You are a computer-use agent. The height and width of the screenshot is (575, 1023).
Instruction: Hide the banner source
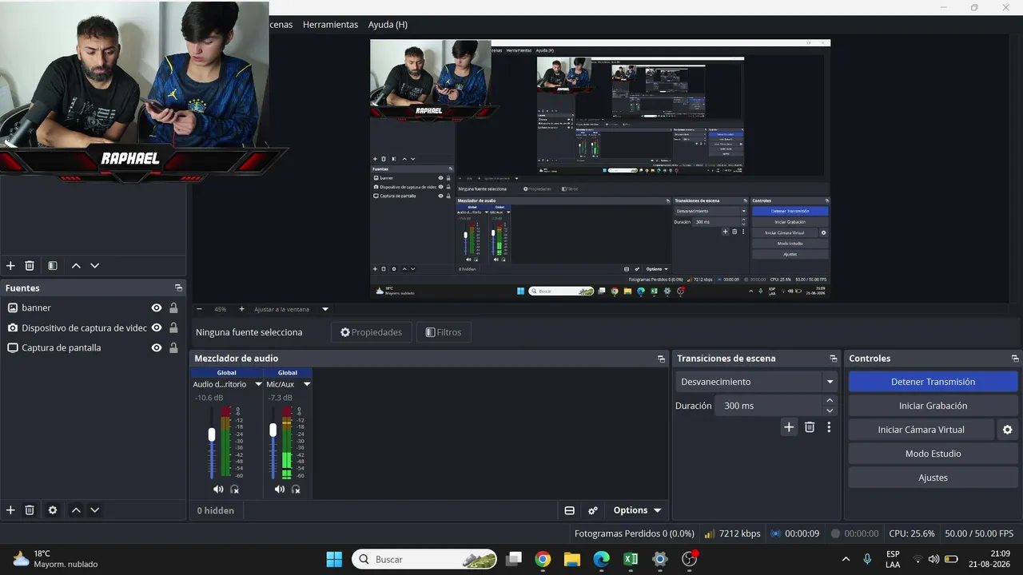(x=157, y=307)
